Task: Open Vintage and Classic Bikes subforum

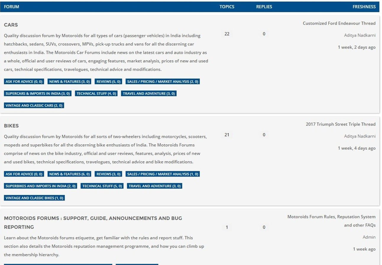Action: [x=34, y=198]
